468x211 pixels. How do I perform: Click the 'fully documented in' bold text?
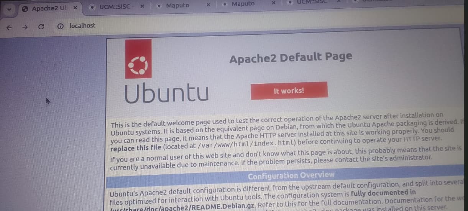point(383,192)
